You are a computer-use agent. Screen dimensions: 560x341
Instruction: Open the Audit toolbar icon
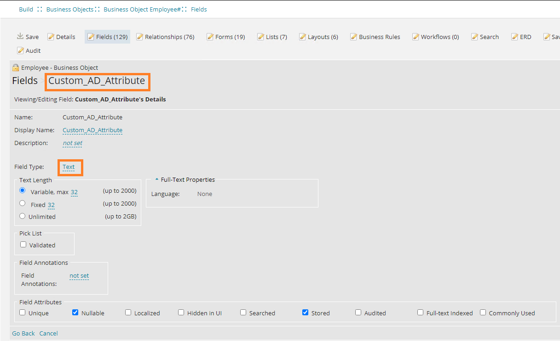29,50
